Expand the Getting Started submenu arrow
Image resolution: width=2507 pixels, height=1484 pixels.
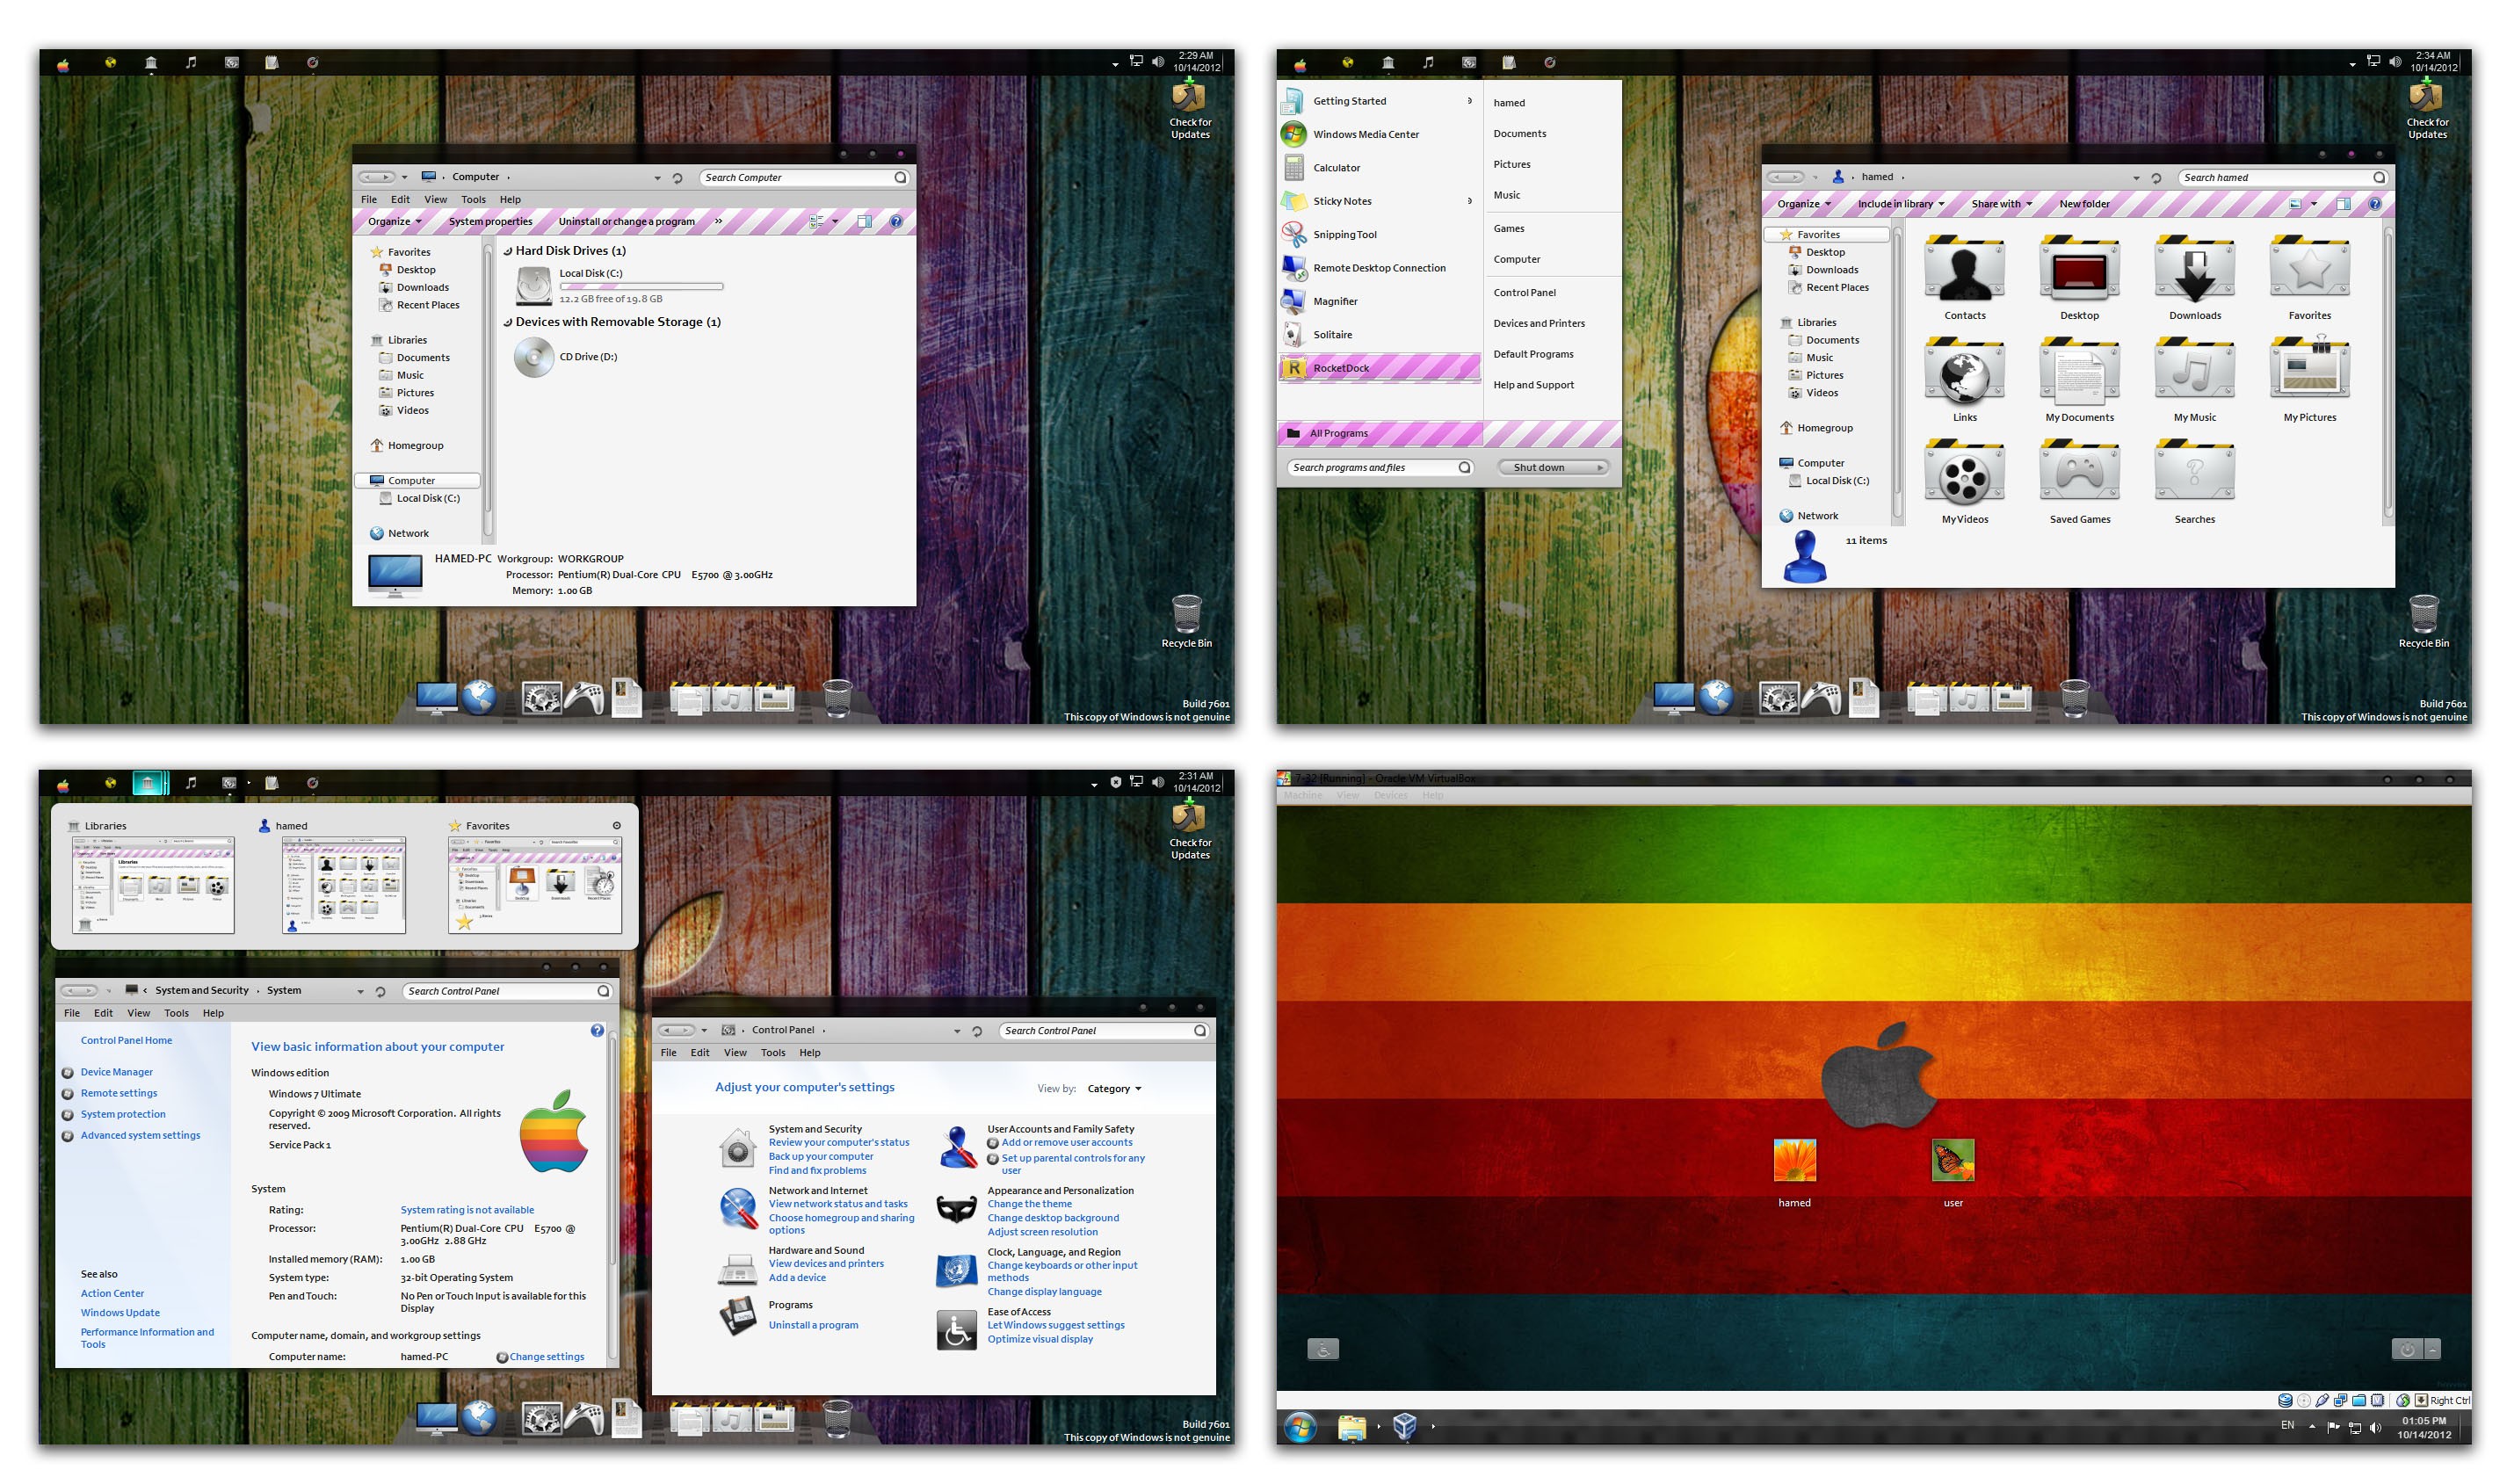point(1469,101)
